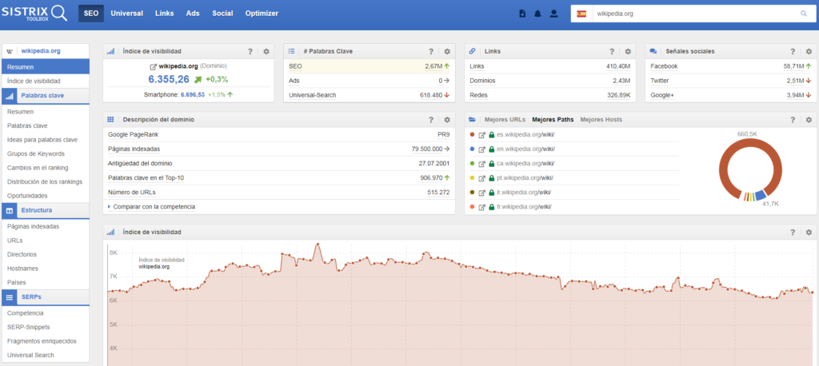The width and height of the screenshot is (819, 366).
Task: Collapse the Palabras clave sidebar section
Action: pyautogui.click(x=46, y=96)
